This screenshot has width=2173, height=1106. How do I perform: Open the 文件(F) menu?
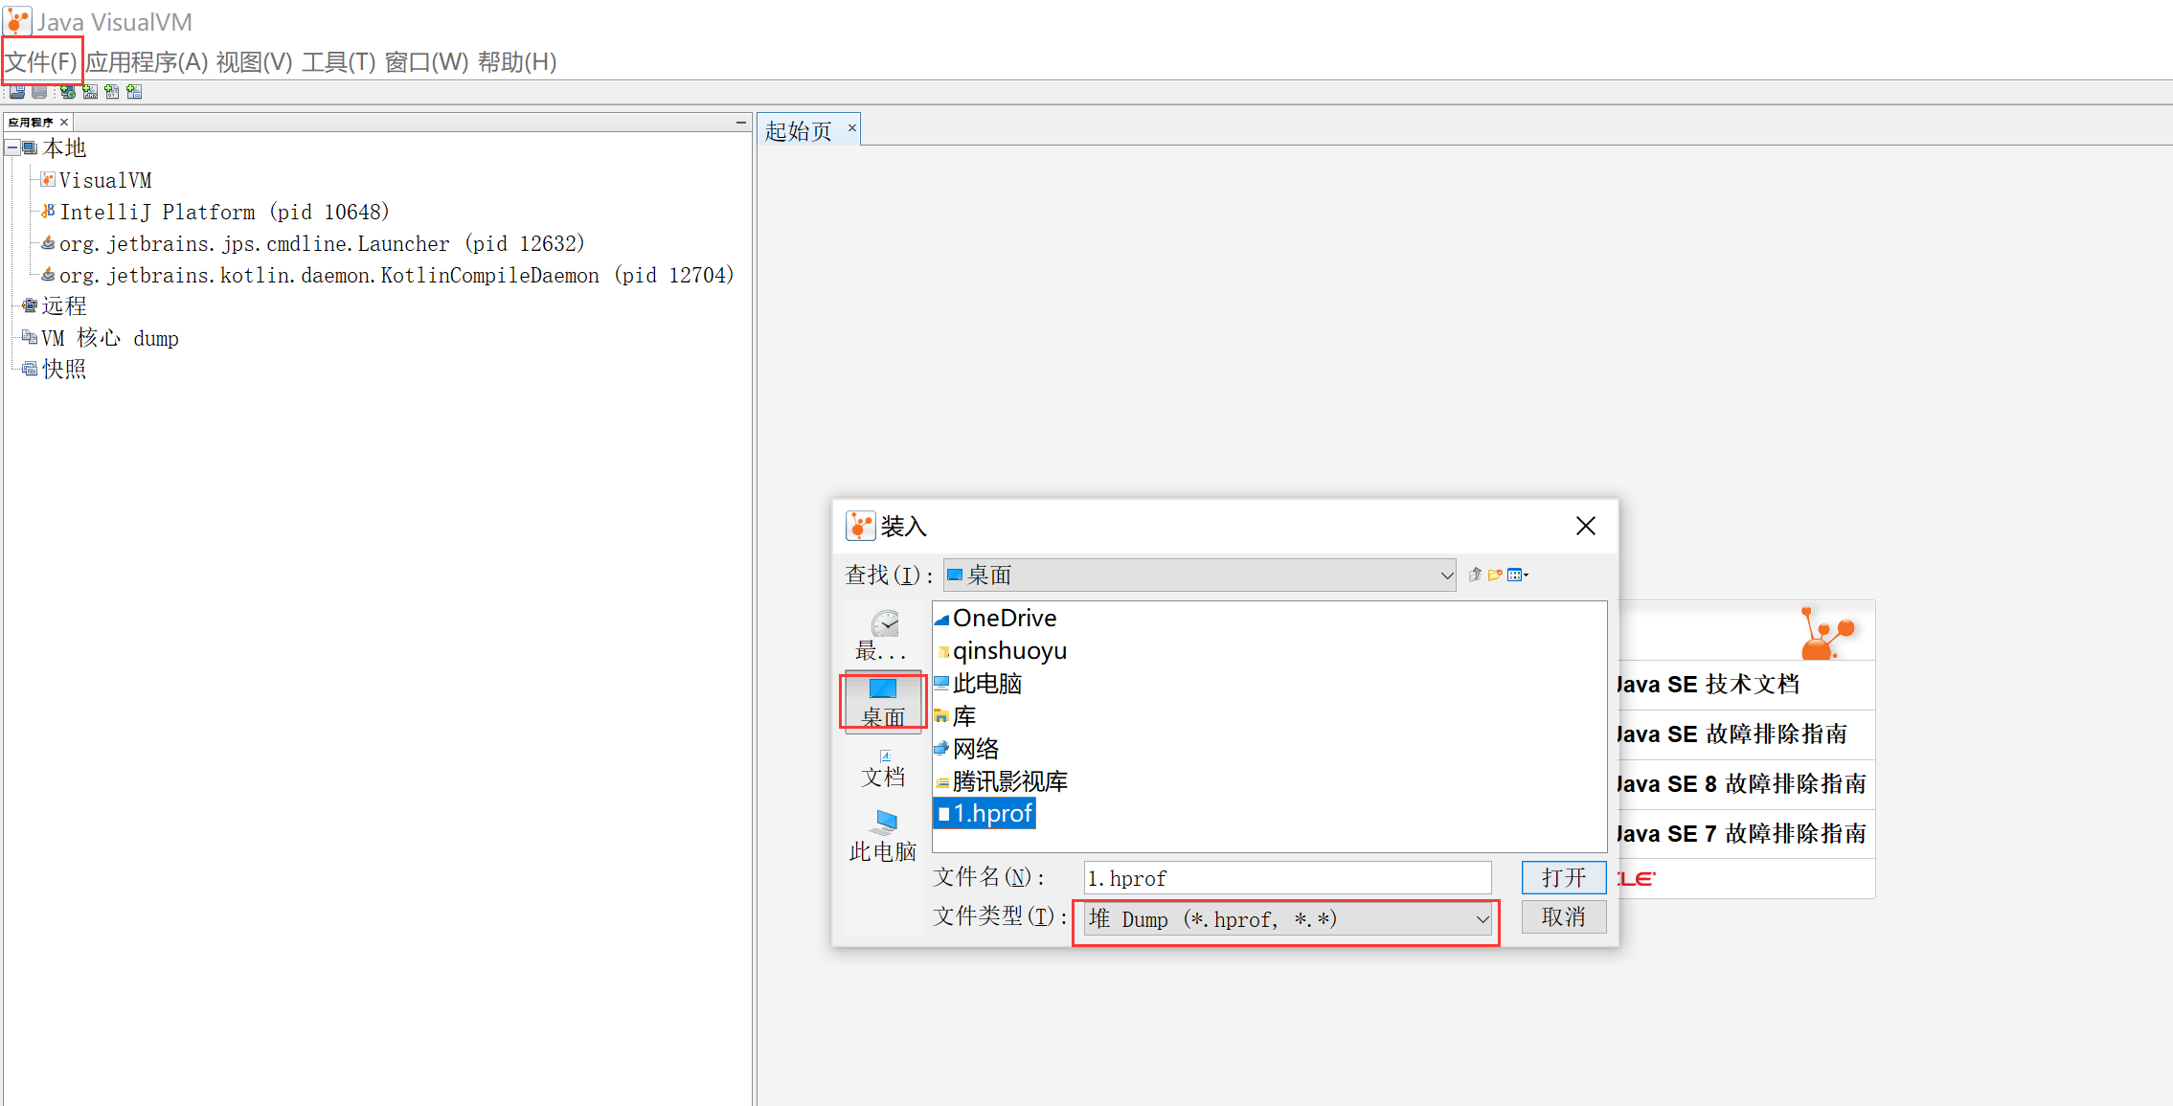(x=41, y=62)
